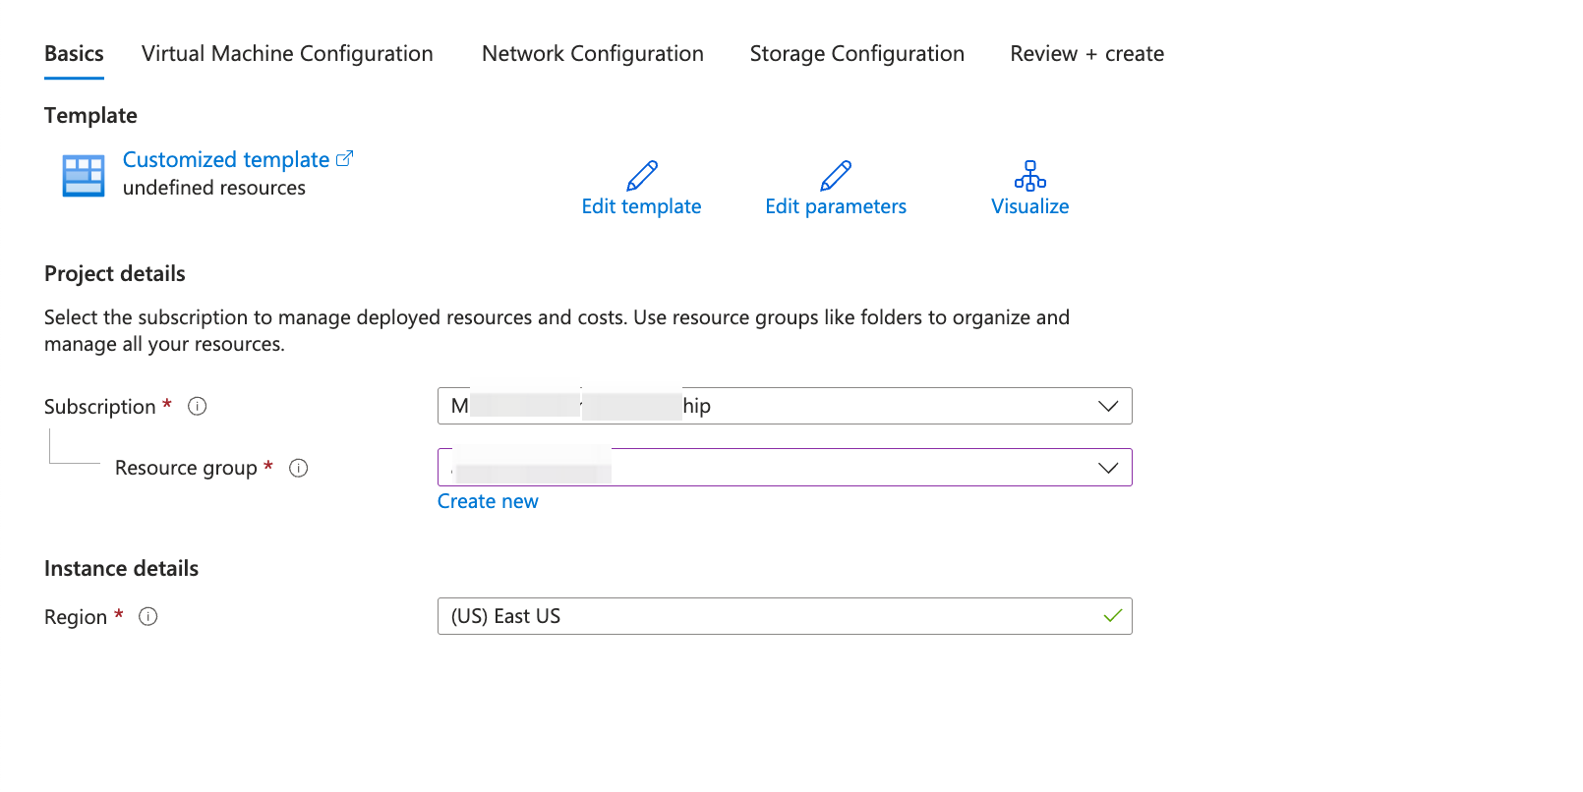
Task: Go to Storage Configuration tab
Action: (x=857, y=54)
